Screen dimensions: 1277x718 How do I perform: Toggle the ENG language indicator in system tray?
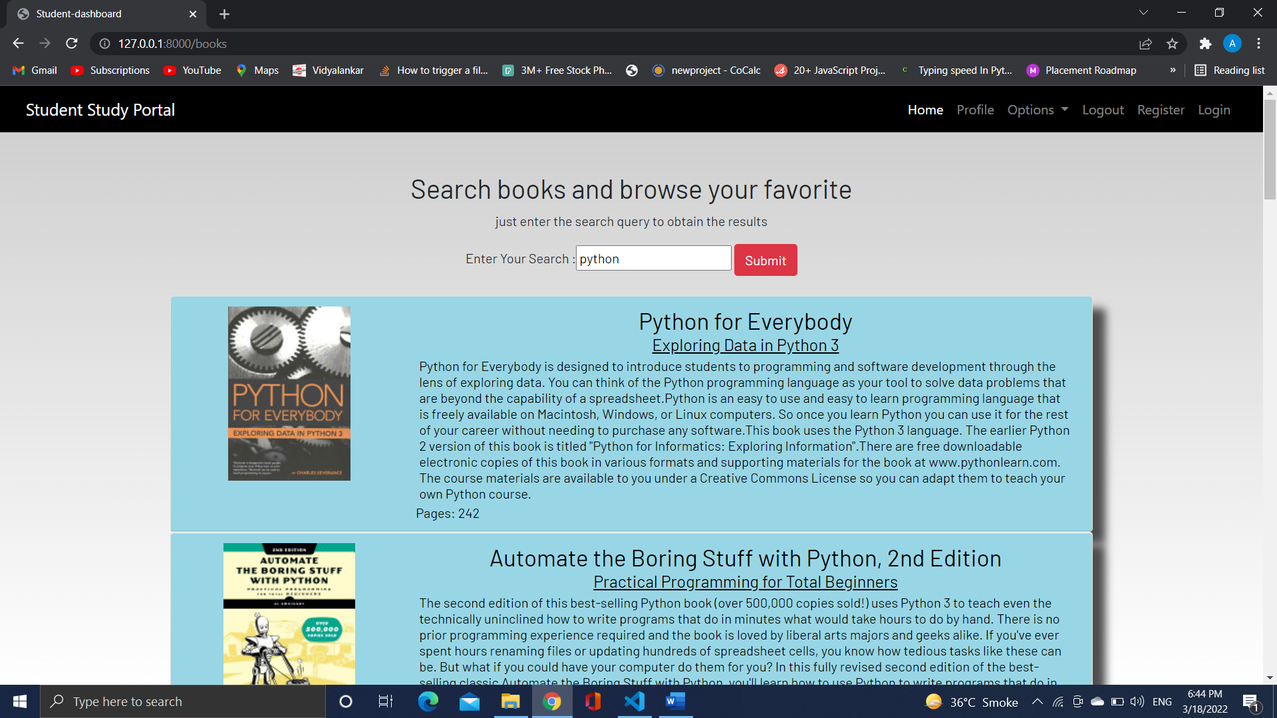click(x=1162, y=701)
